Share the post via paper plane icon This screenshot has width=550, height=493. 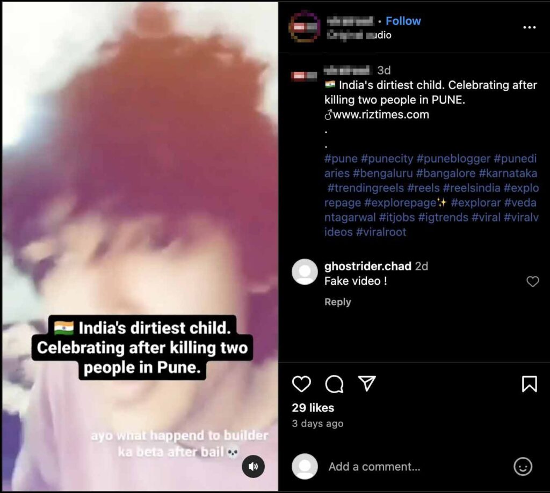(367, 384)
